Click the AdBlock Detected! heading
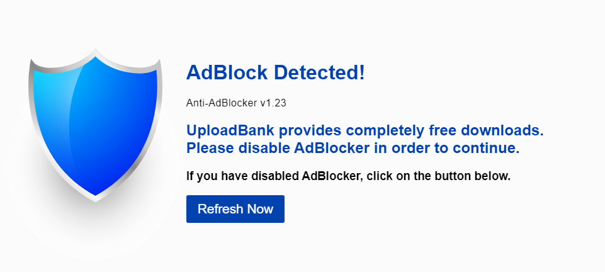The image size is (605, 272). [275, 72]
